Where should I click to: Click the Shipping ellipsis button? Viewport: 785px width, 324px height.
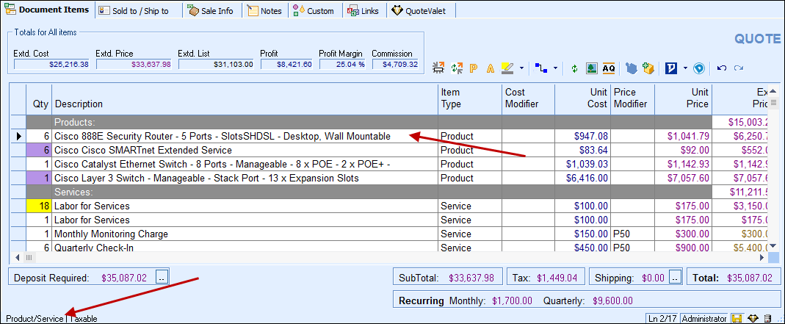674,278
